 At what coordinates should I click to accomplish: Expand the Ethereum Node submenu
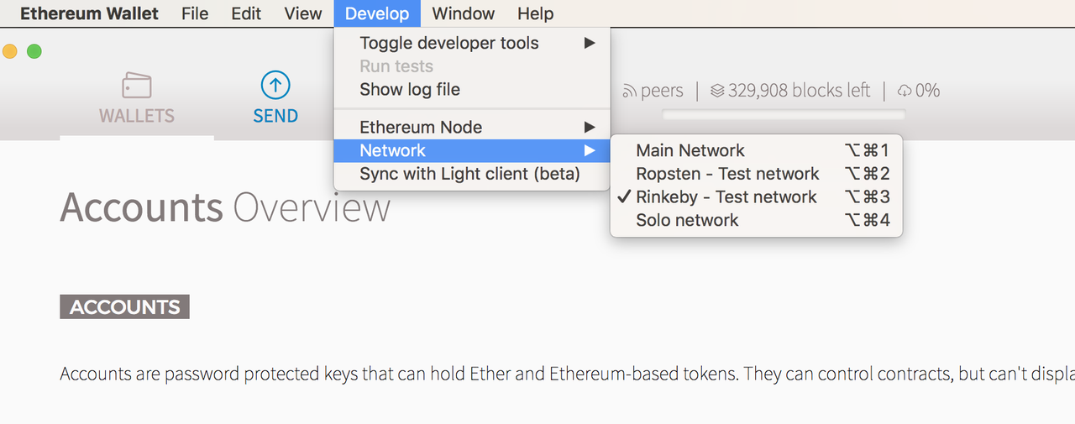click(x=590, y=128)
